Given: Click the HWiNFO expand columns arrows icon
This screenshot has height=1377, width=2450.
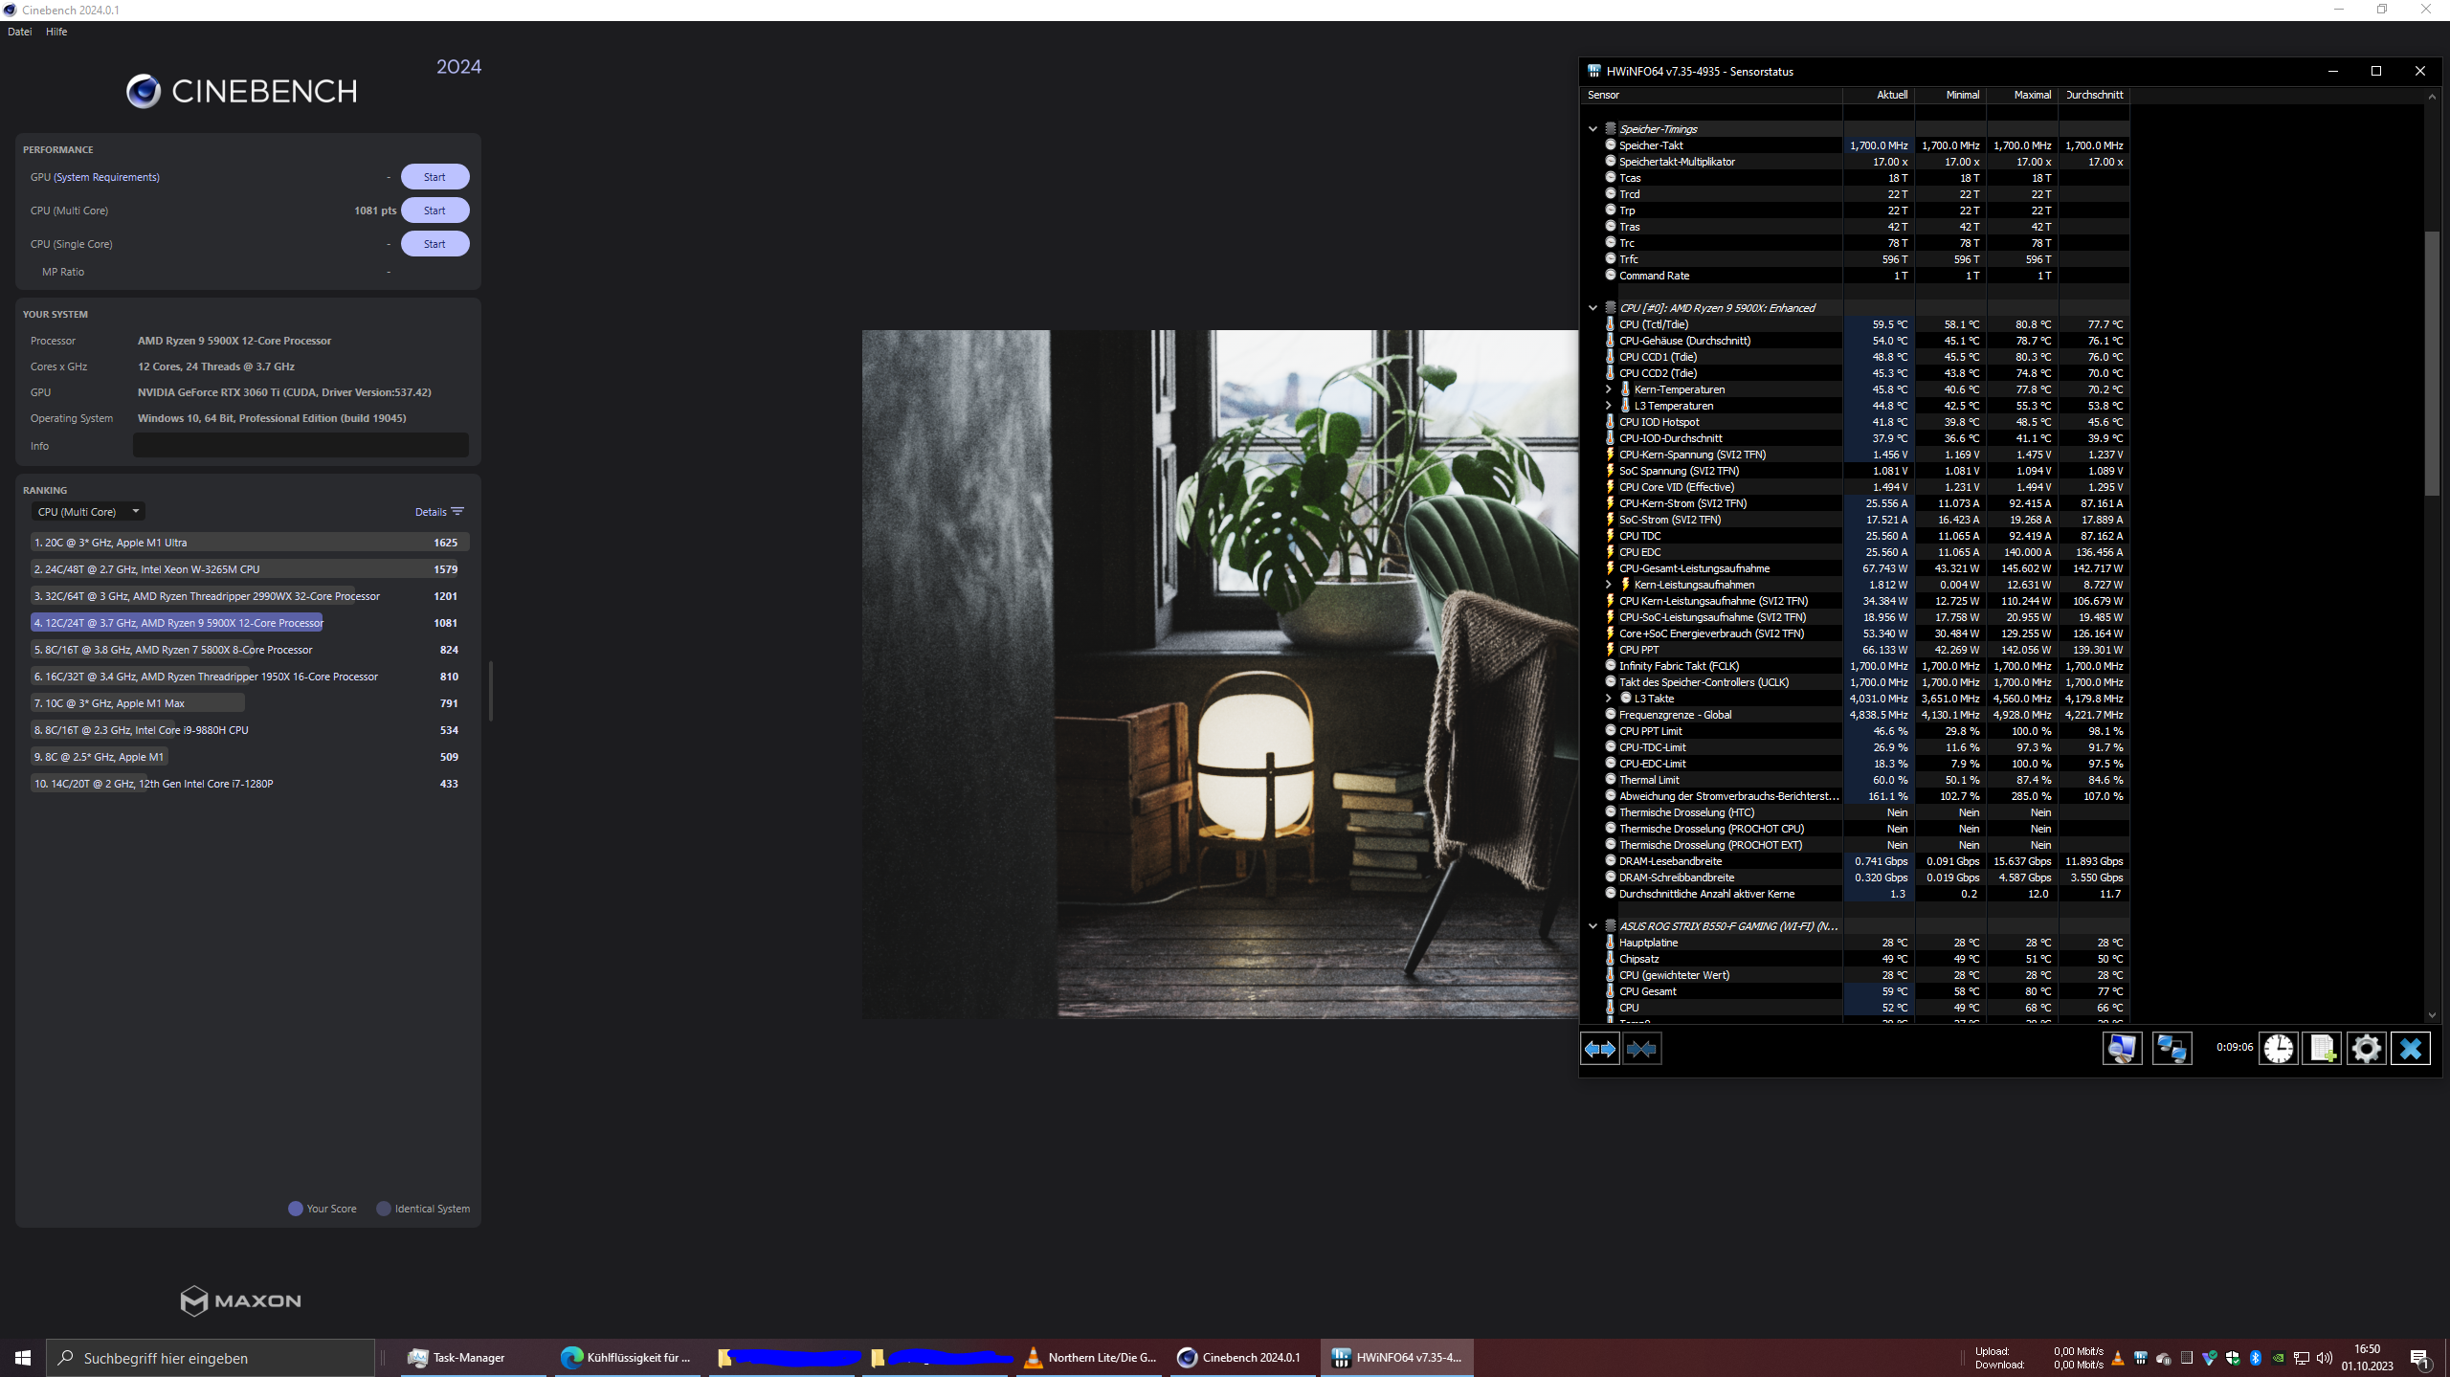Looking at the screenshot, I should (x=1599, y=1049).
